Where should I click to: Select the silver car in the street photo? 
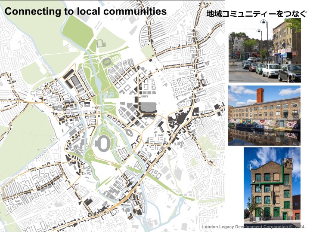270,70
